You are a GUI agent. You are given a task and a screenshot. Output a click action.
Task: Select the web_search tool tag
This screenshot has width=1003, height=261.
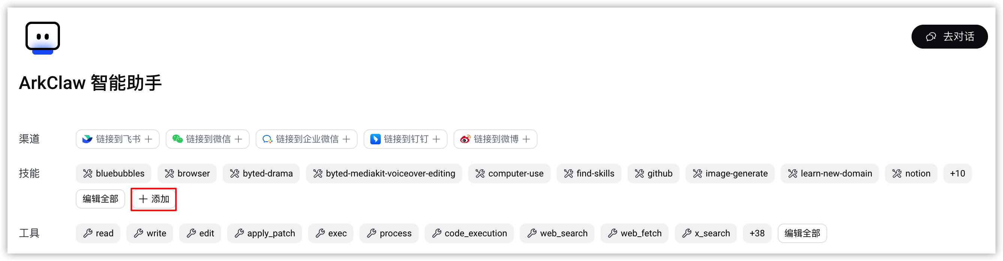click(557, 233)
